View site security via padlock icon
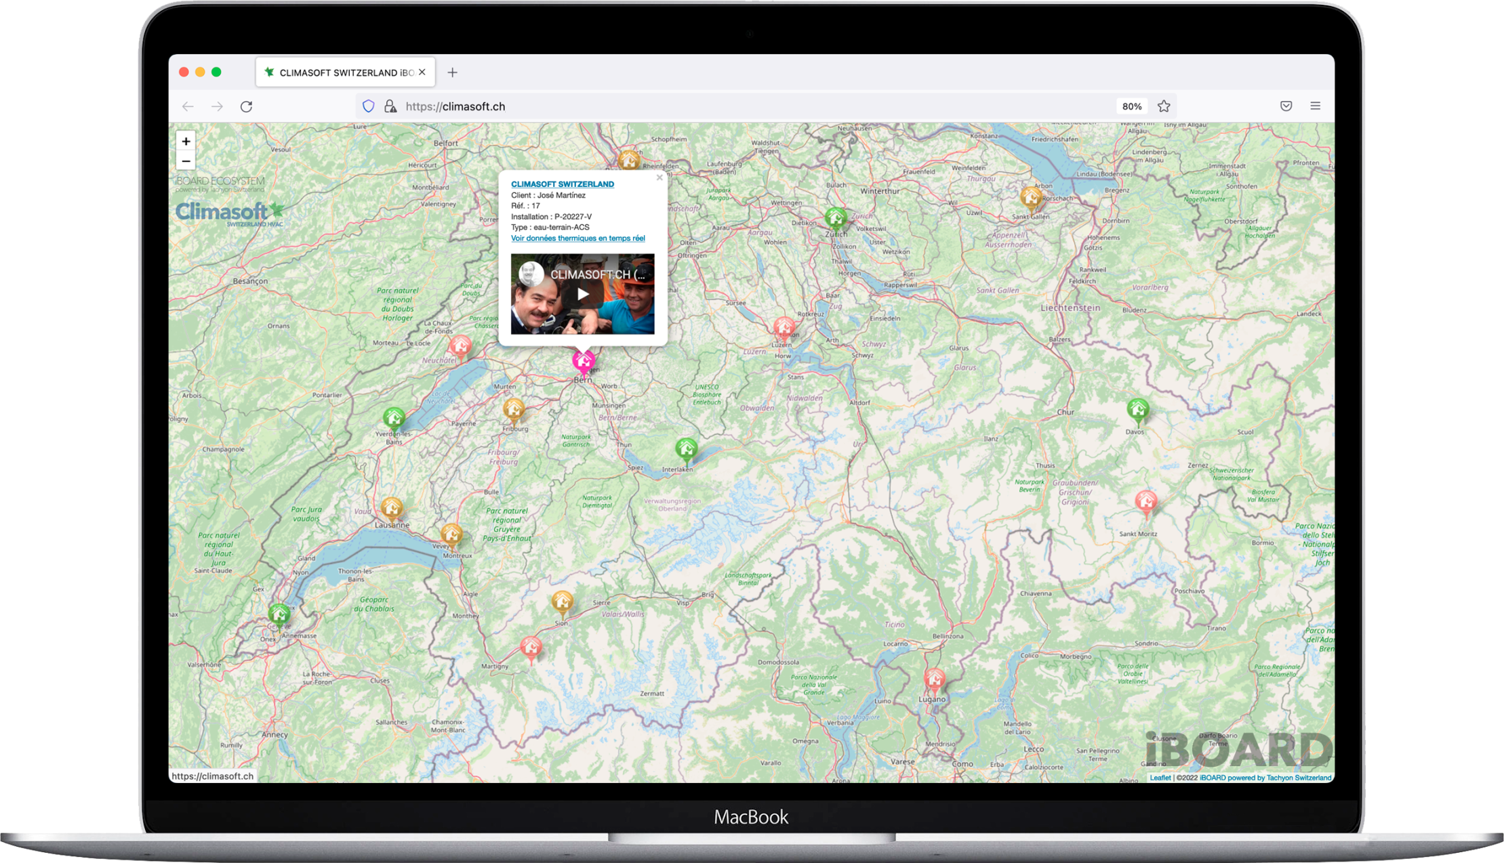 point(390,106)
